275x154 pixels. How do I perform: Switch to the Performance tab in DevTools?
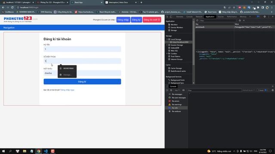click(232, 17)
